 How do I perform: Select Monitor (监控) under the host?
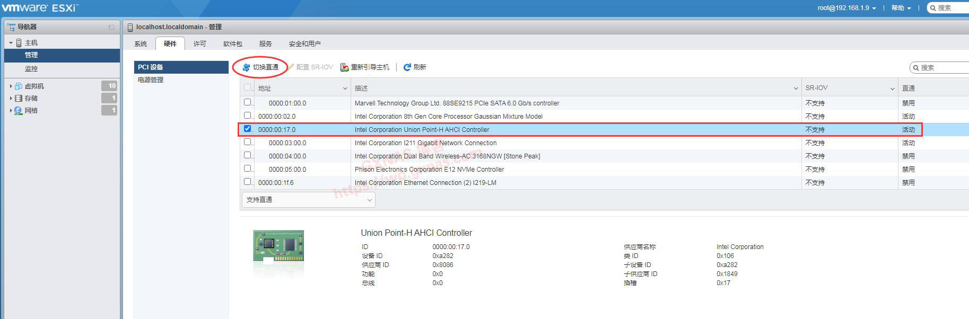(31, 69)
